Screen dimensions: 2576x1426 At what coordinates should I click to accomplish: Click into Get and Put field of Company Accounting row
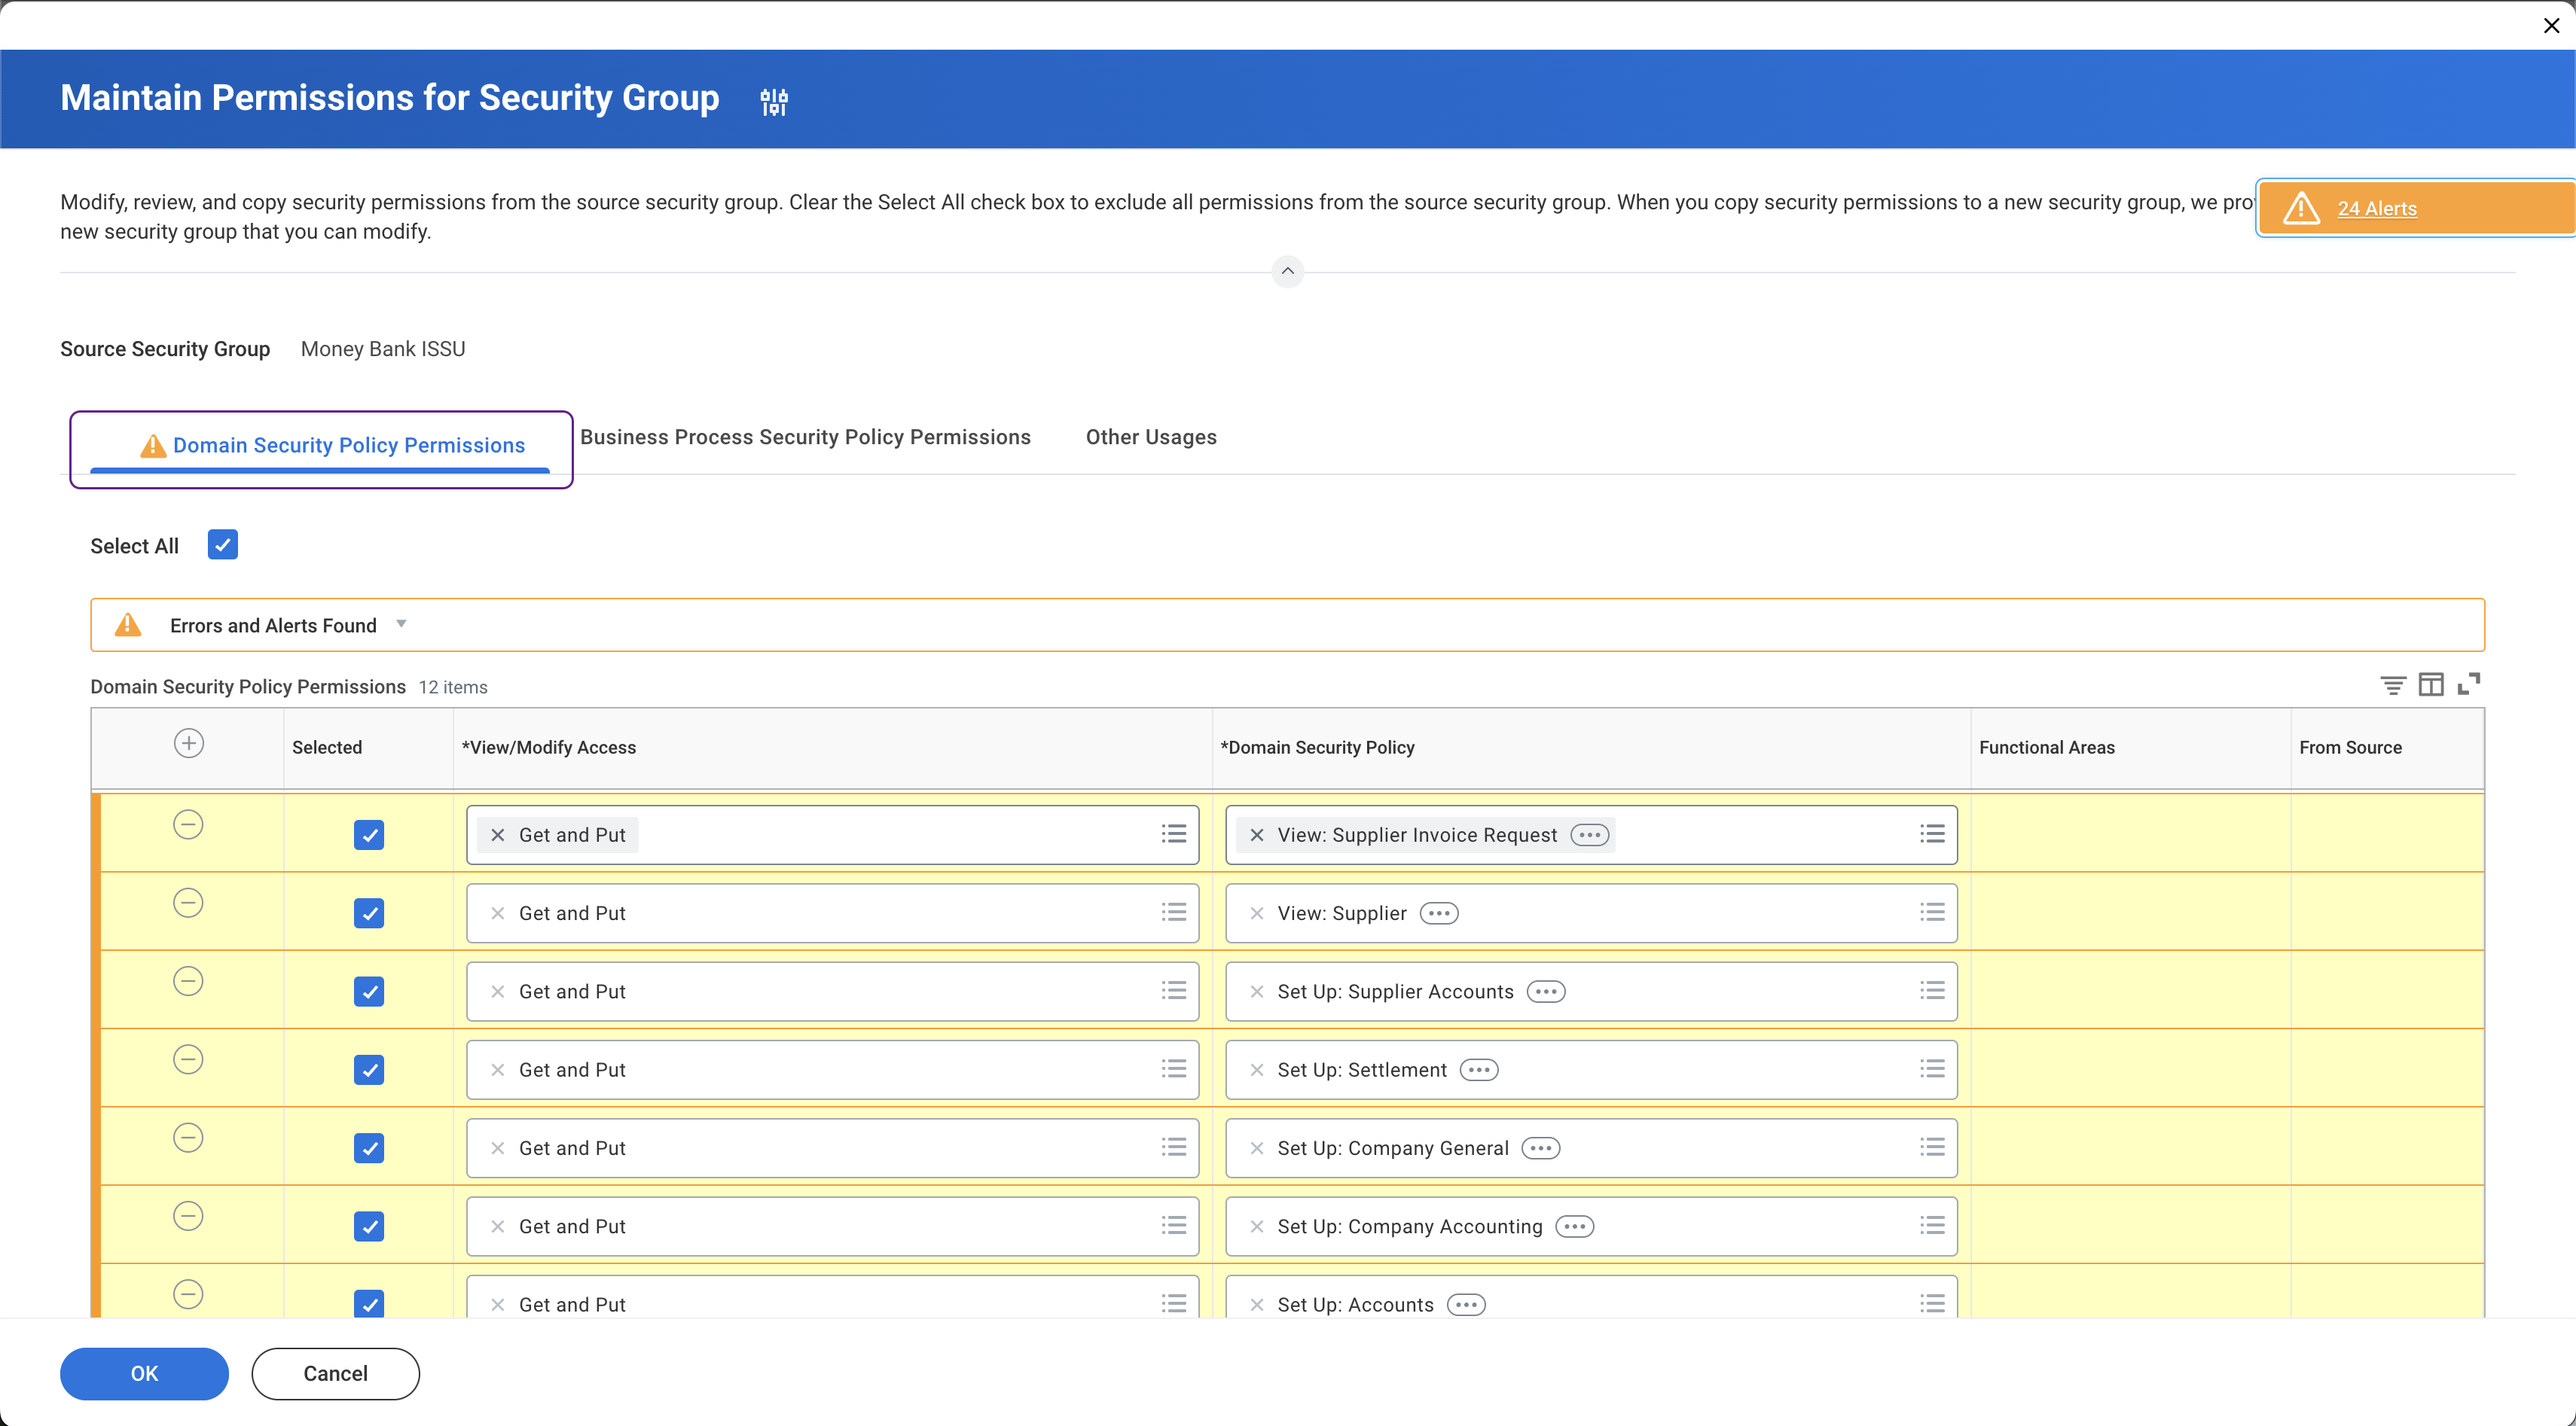(x=832, y=1226)
